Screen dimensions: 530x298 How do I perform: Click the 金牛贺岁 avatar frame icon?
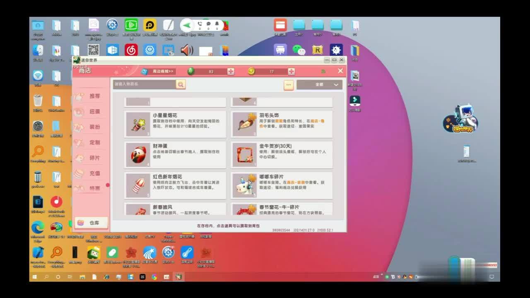244,155
